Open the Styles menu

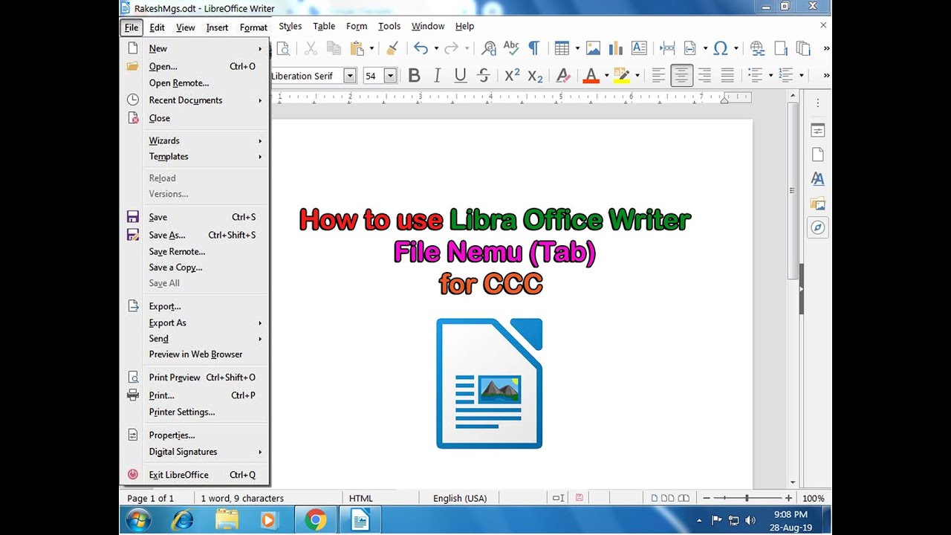[x=291, y=26]
